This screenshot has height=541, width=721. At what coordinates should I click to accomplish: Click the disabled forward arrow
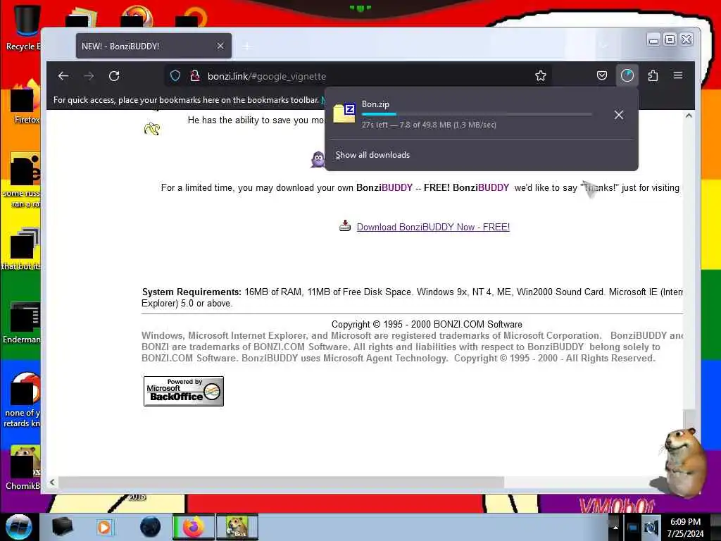coord(89,76)
